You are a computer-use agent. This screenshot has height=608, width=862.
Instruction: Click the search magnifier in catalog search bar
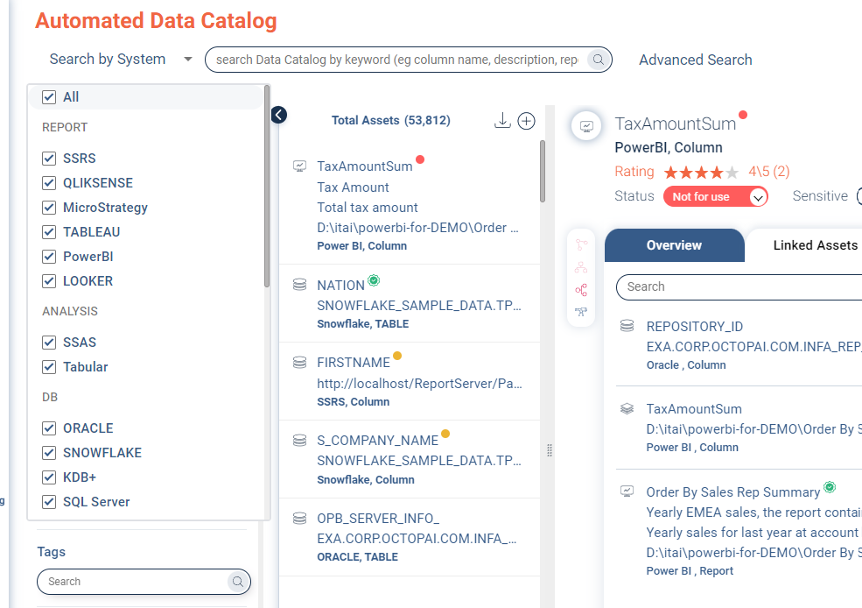tap(599, 60)
